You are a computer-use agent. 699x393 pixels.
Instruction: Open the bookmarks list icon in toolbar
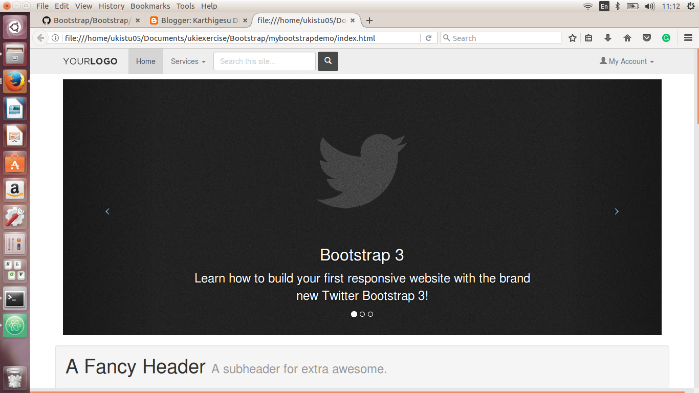(588, 38)
